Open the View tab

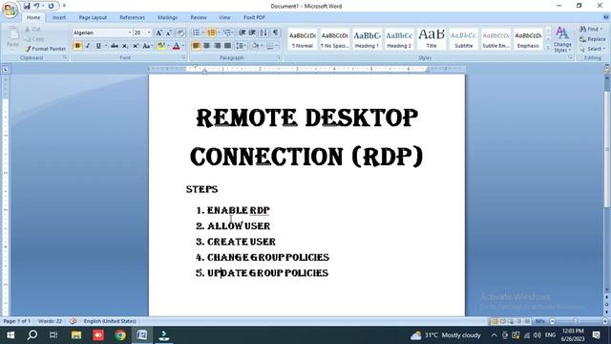(x=224, y=17)
